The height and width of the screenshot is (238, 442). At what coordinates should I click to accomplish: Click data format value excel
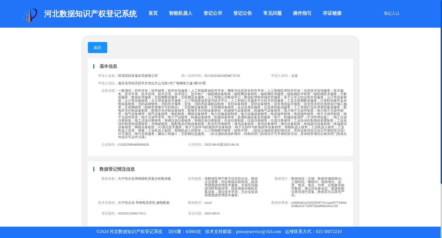point(208,203)
